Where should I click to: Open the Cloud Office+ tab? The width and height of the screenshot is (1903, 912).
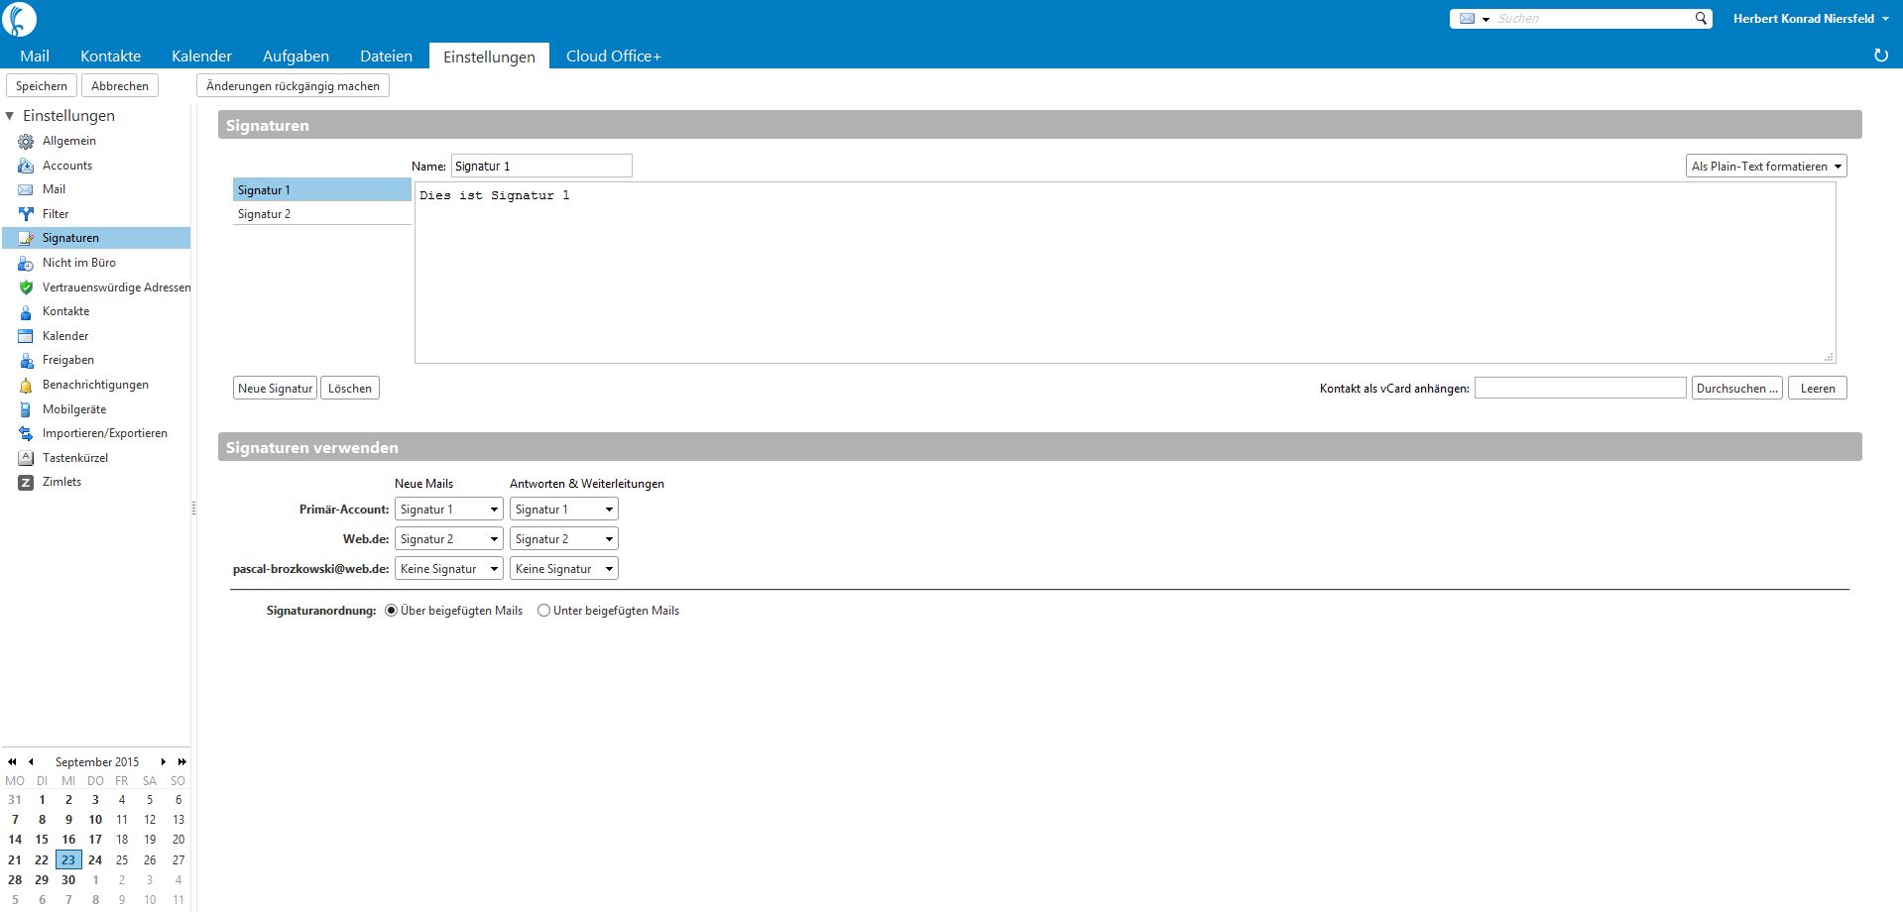[613, 57]
